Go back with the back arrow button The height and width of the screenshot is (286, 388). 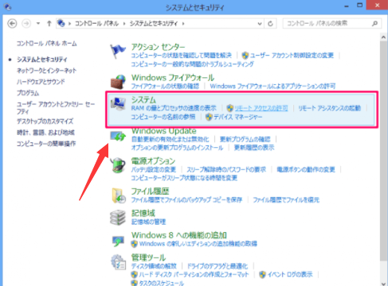pyautogui.click(x=12, y=24)
